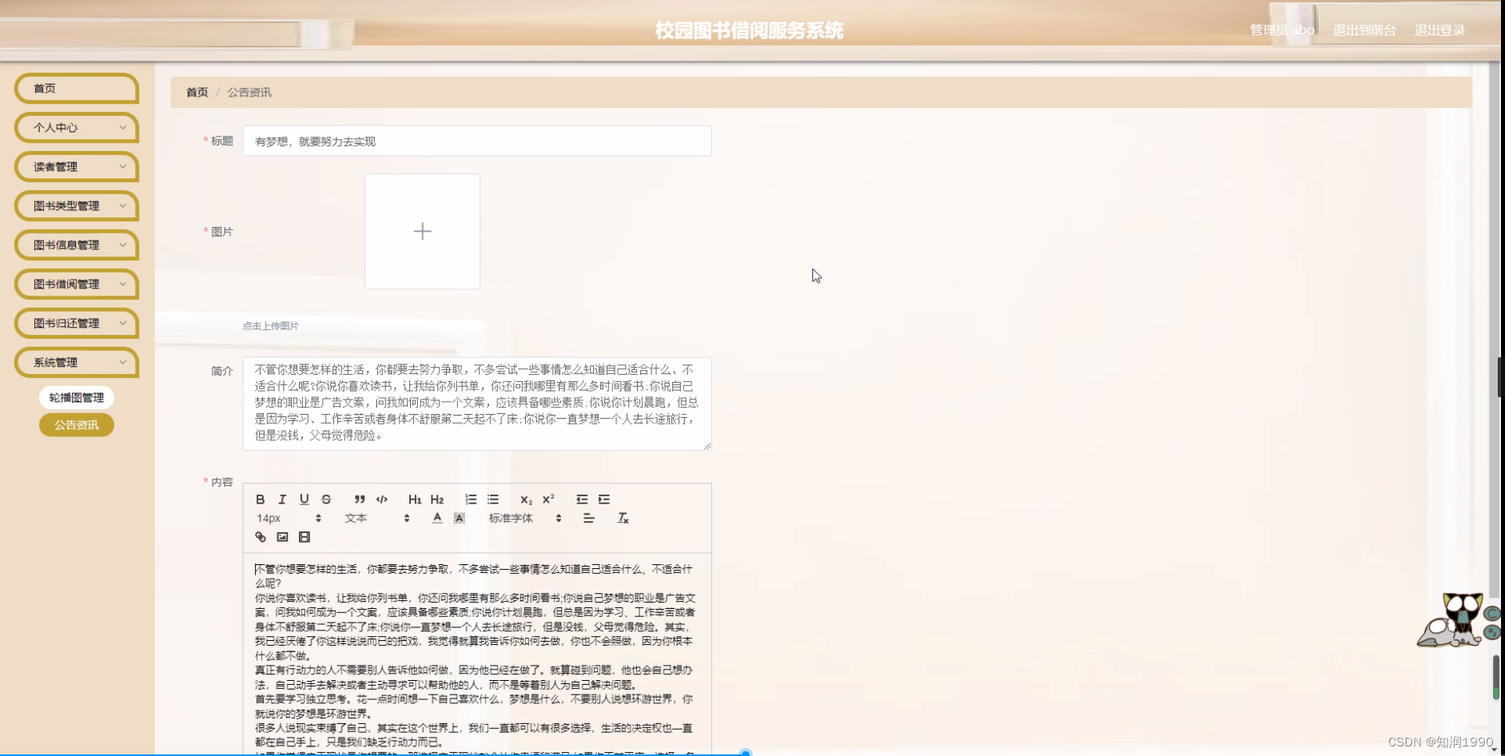Click the 点击上传图片 upload link

click(269, 325)
